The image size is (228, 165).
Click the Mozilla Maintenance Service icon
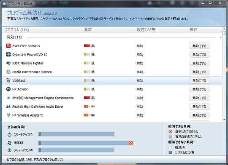tap(8, 72)
